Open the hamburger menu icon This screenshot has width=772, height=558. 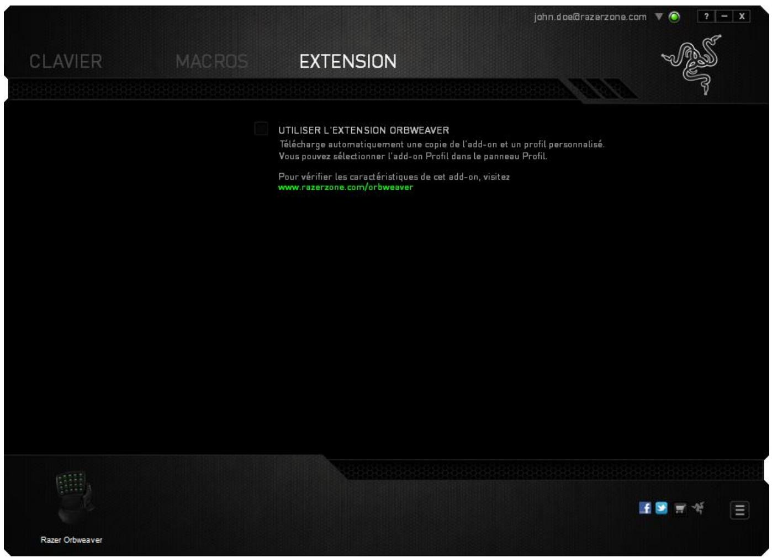point(740,511)
